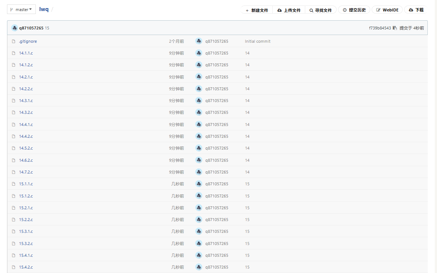Click the 提交于 4秒前 commit time
This screenshot has height=273, width=437.
[x=412, y=28]
